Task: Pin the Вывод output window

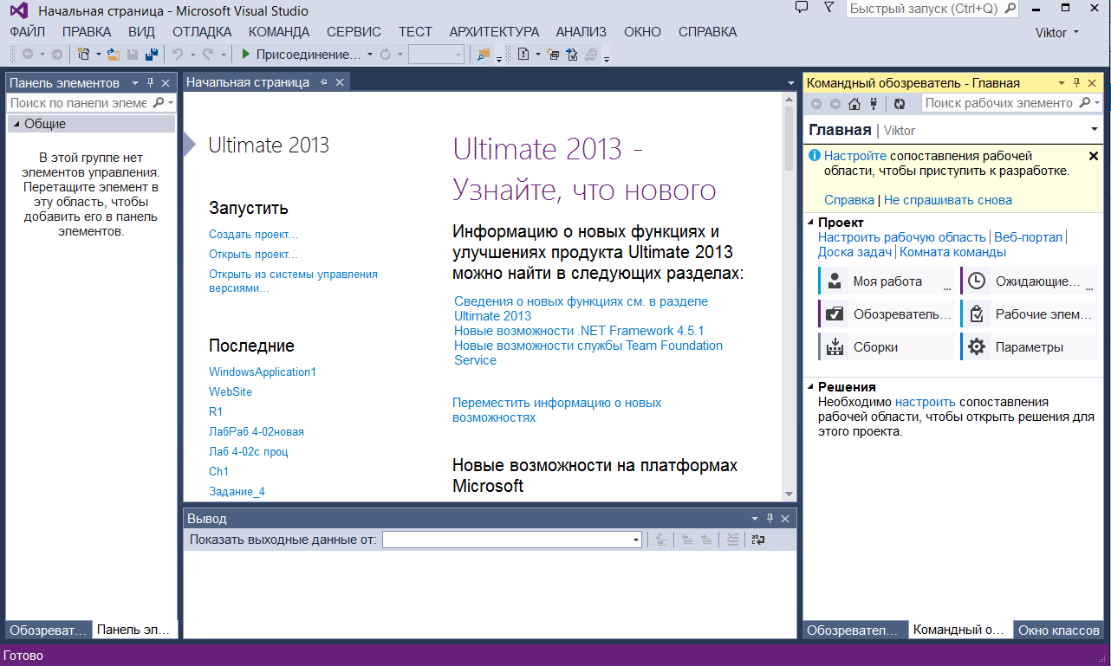Action: (x=770, y=518)
